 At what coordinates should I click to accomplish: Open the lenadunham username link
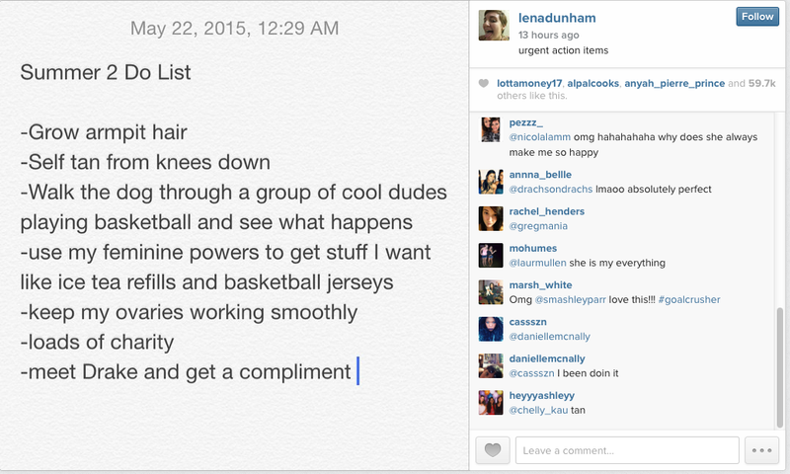point(557,18)
